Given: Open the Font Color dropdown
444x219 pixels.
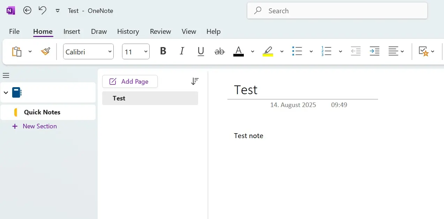Looking at the screenshot, I should click(253, 51).
